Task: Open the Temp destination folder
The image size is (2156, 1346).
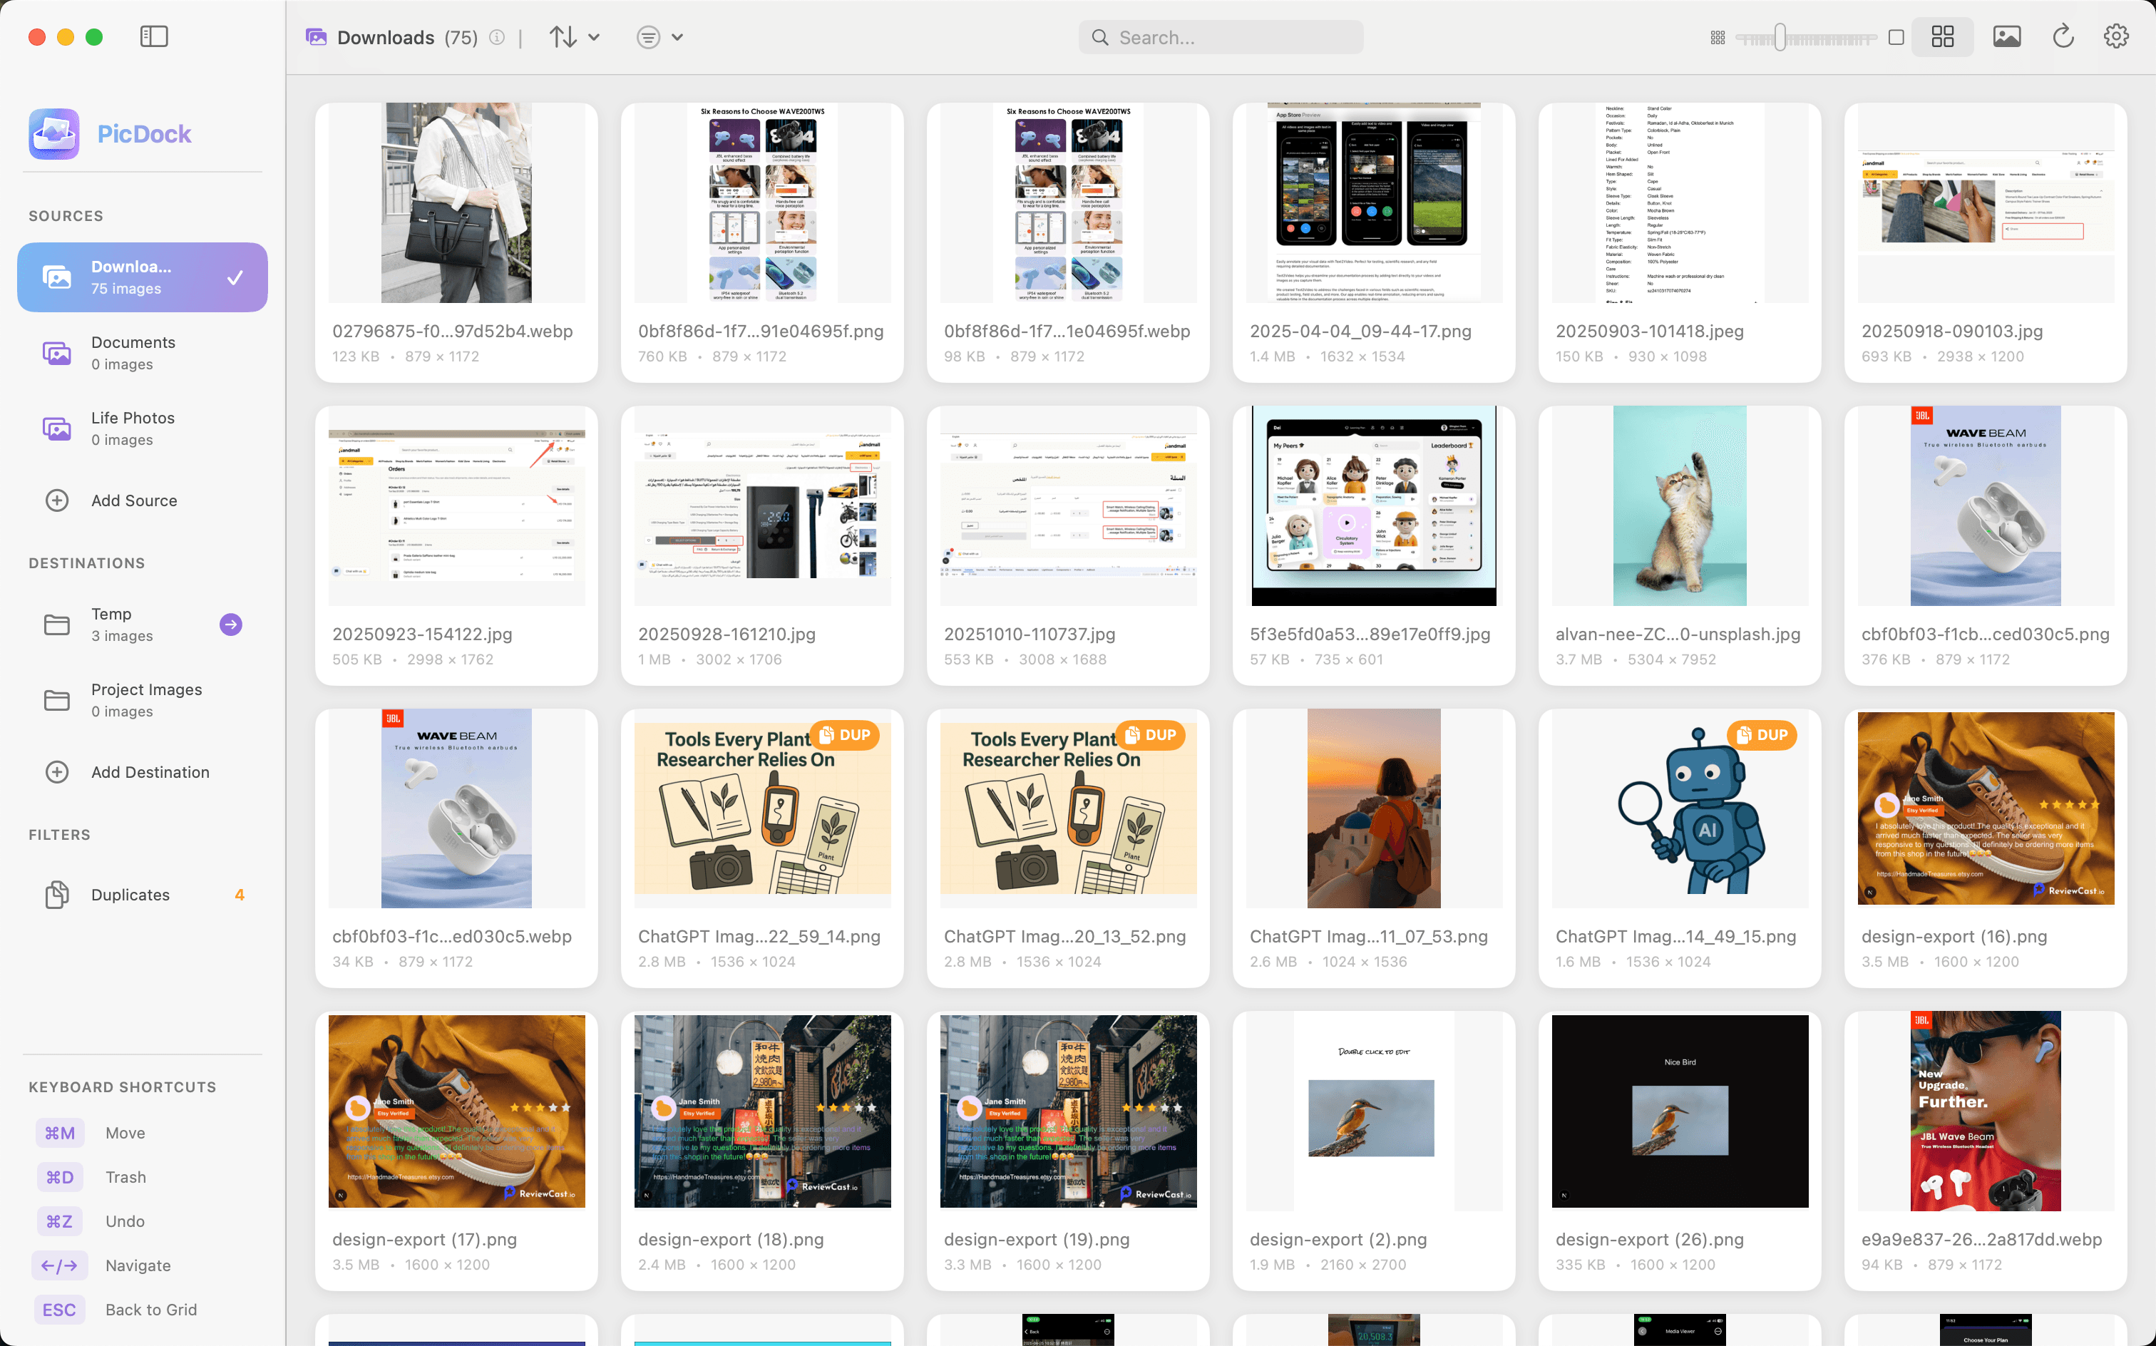Action: (112, 623)
